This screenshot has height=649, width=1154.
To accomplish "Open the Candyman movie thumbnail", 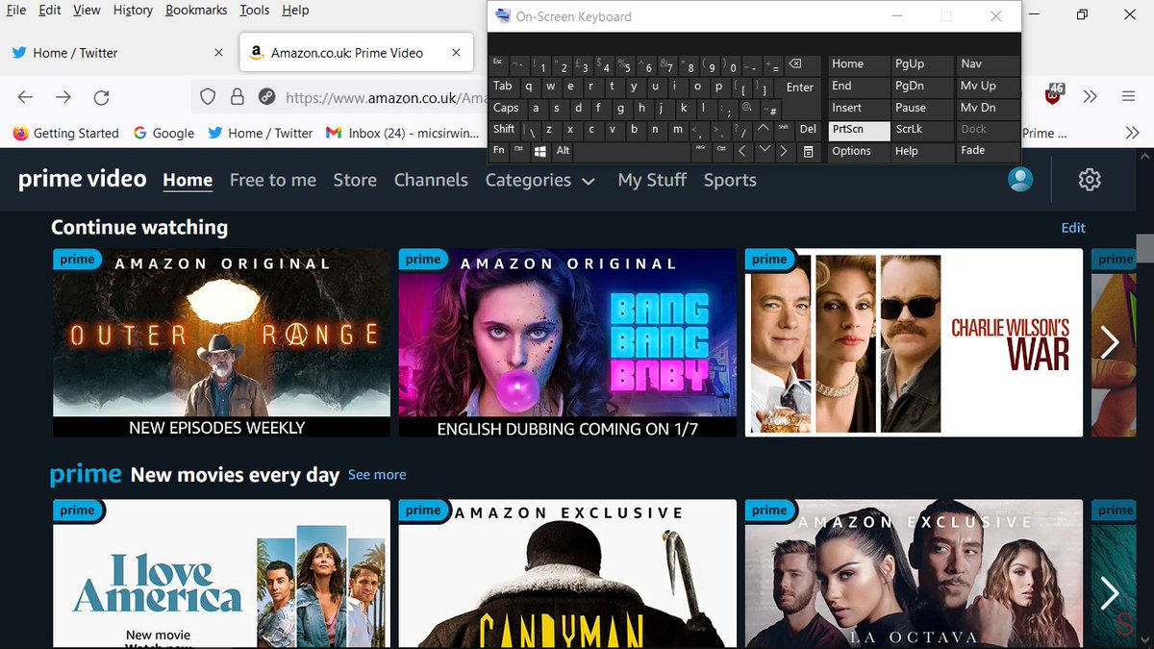I will [567, 573].
